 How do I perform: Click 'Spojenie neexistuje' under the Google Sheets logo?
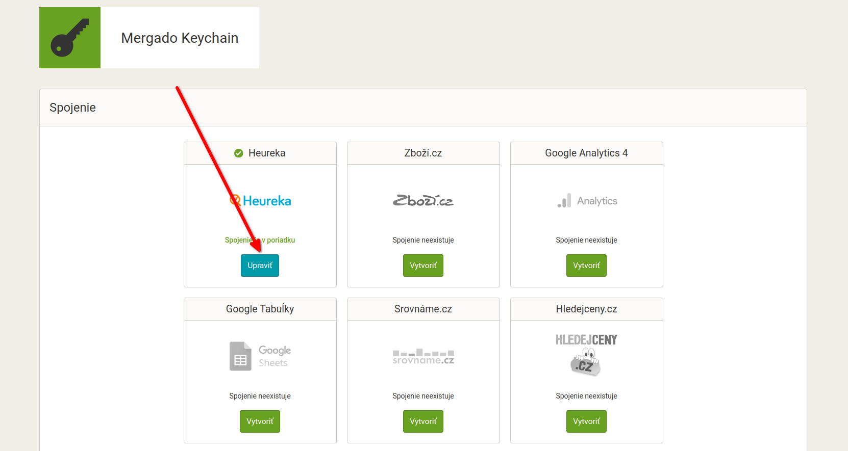260,396
